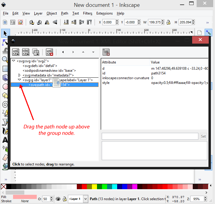Select the Zoom magnifier tool
215x204 pixels.
coord(5,60)
